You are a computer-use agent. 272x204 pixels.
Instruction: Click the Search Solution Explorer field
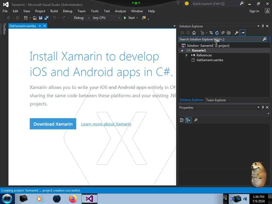coord(220,39)
